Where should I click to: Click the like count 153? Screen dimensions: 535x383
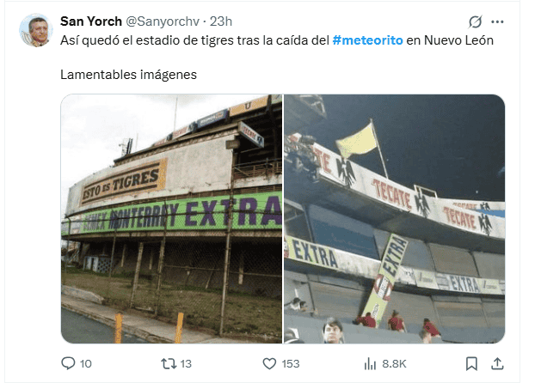(x=291, y=364)
